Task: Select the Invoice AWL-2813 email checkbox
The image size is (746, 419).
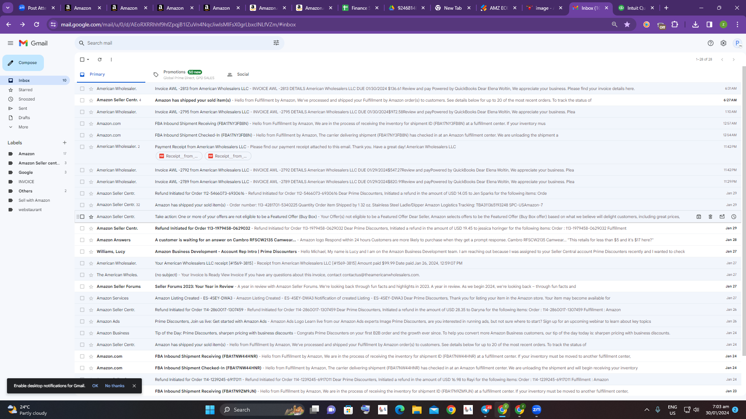Action: pyautogui.click(x=82, y=88)
